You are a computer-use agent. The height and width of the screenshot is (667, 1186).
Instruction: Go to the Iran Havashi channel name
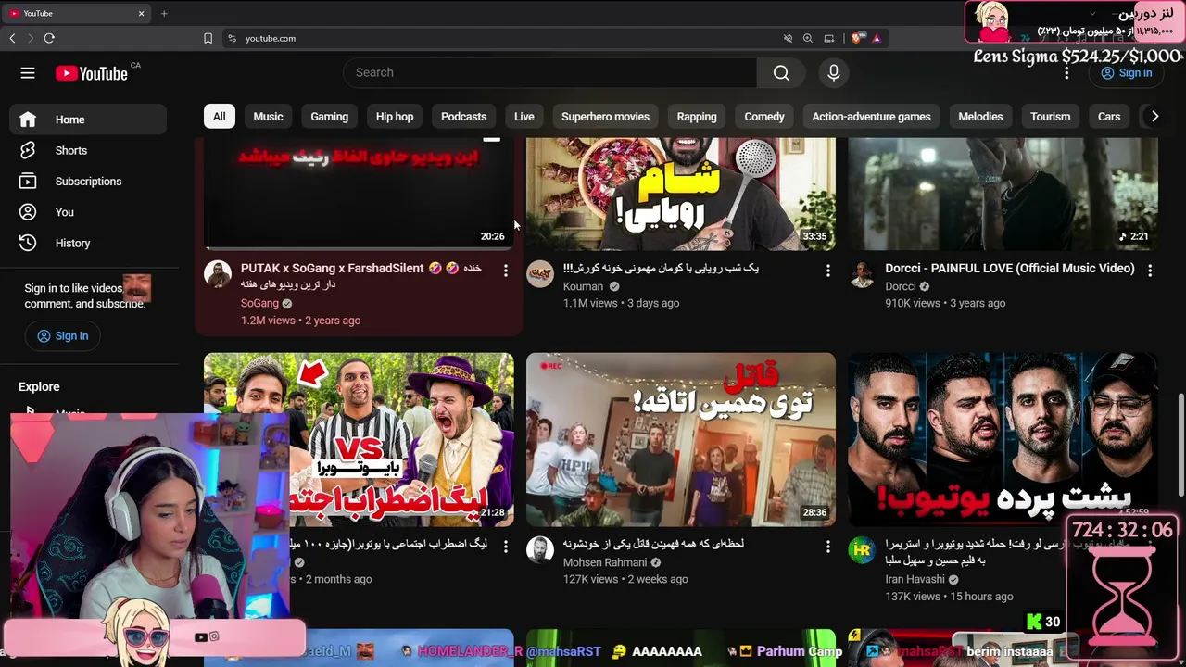point(915,580)
